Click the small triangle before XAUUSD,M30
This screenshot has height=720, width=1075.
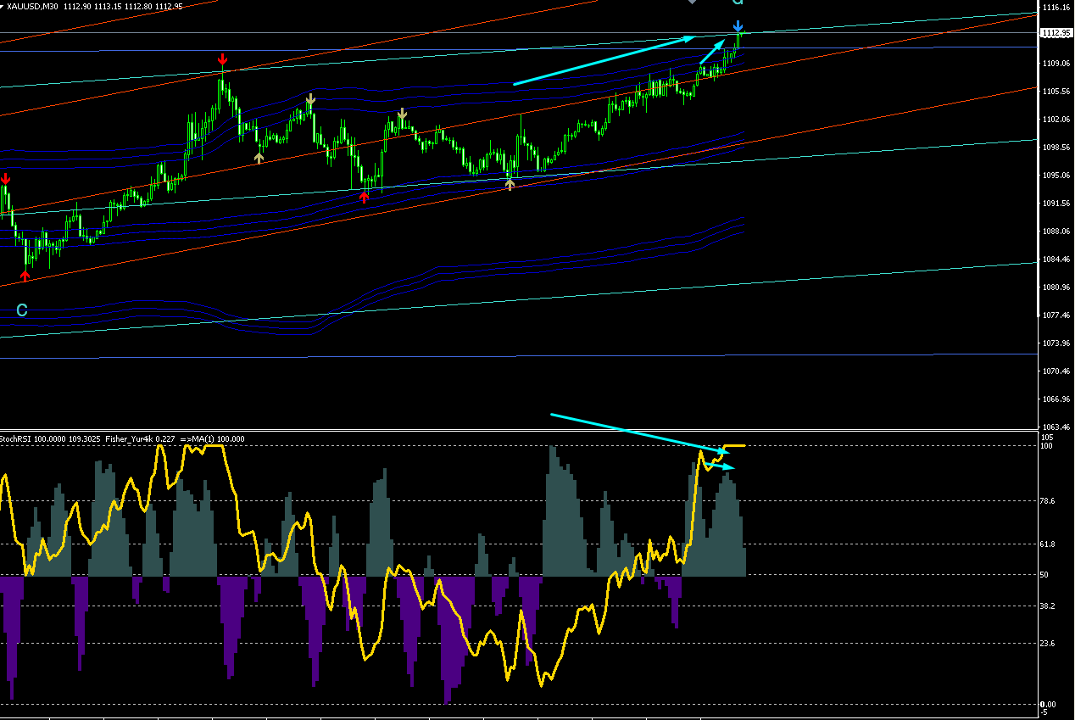[3, 7]
